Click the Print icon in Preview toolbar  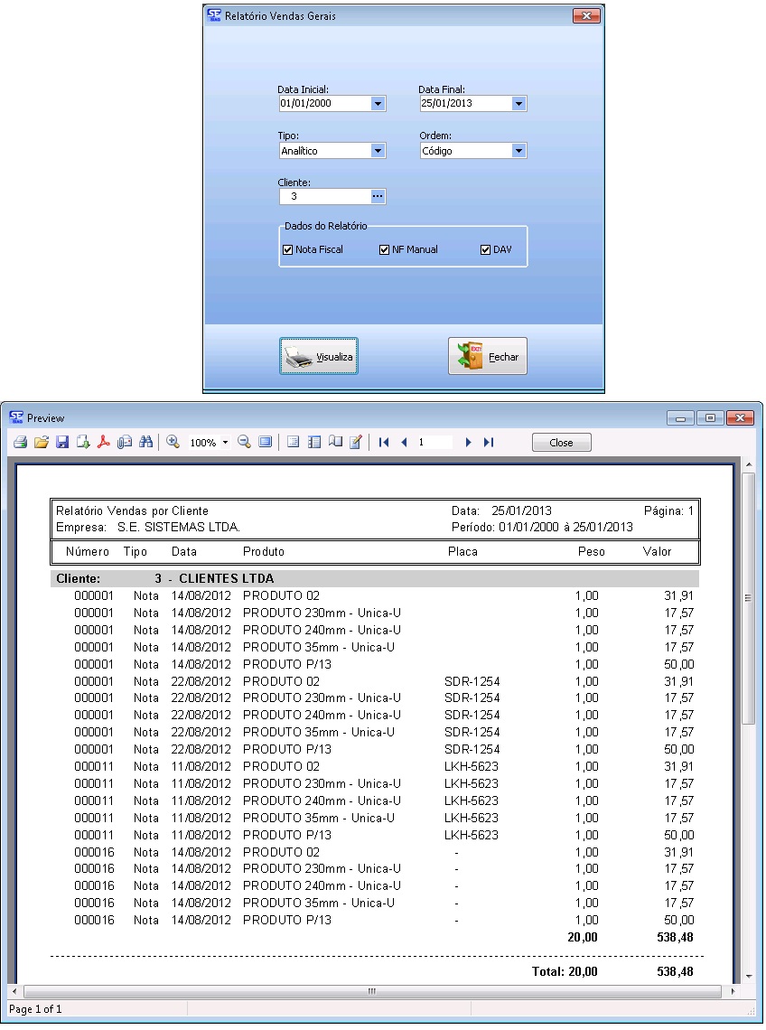pyautogui.click(x=20, y=443)
